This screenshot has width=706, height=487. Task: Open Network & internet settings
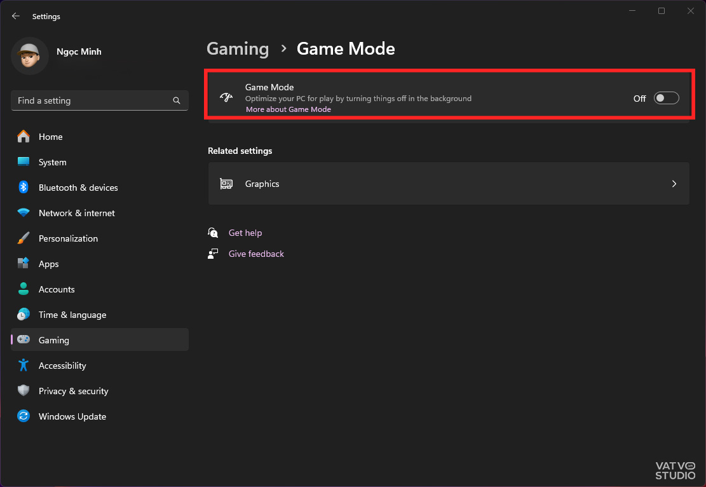click(x=100, y=213)
